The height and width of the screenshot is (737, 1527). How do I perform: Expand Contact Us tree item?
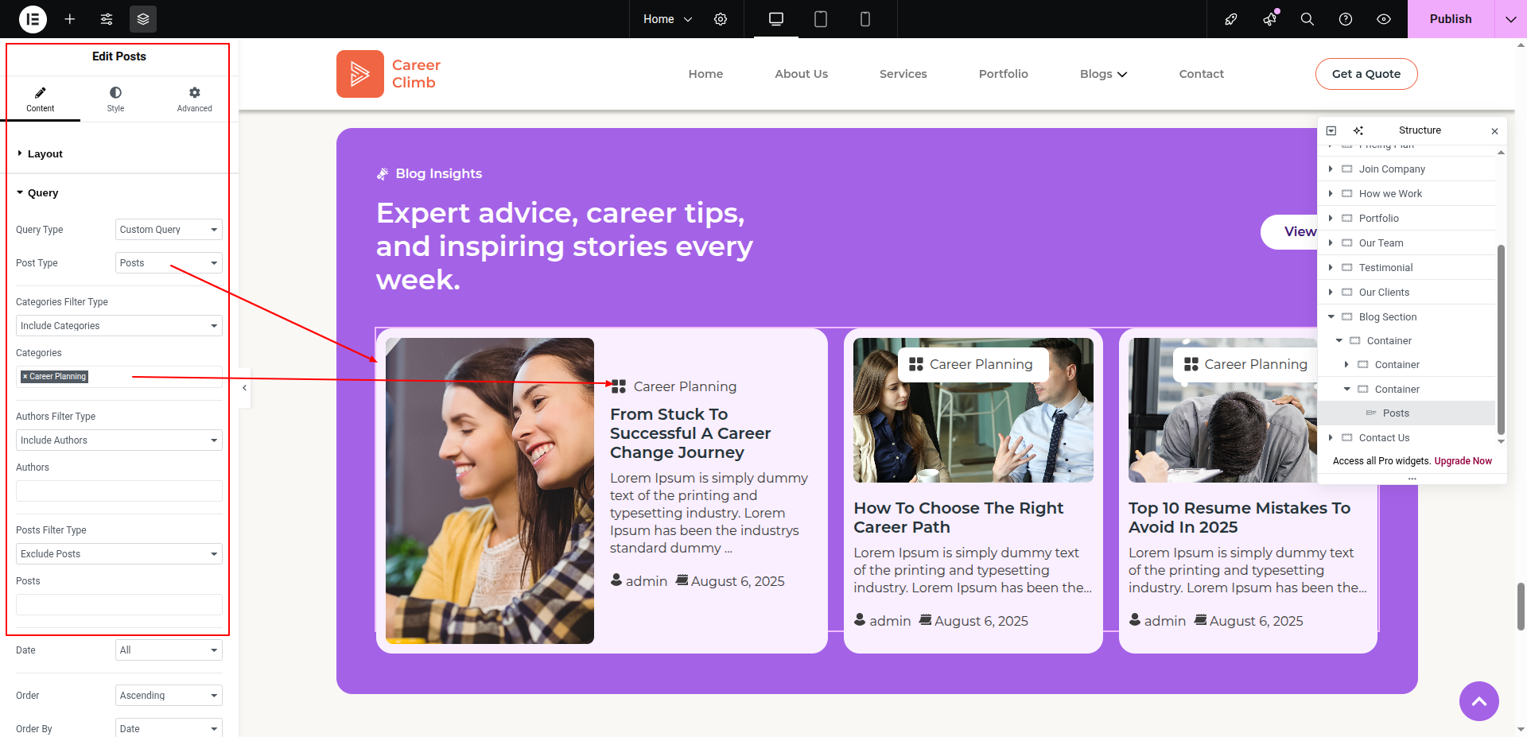(1331, 438)
